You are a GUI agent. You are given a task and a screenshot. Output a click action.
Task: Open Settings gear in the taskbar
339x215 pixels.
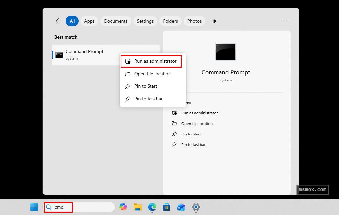pyautogui.click(x=196, y=207)
